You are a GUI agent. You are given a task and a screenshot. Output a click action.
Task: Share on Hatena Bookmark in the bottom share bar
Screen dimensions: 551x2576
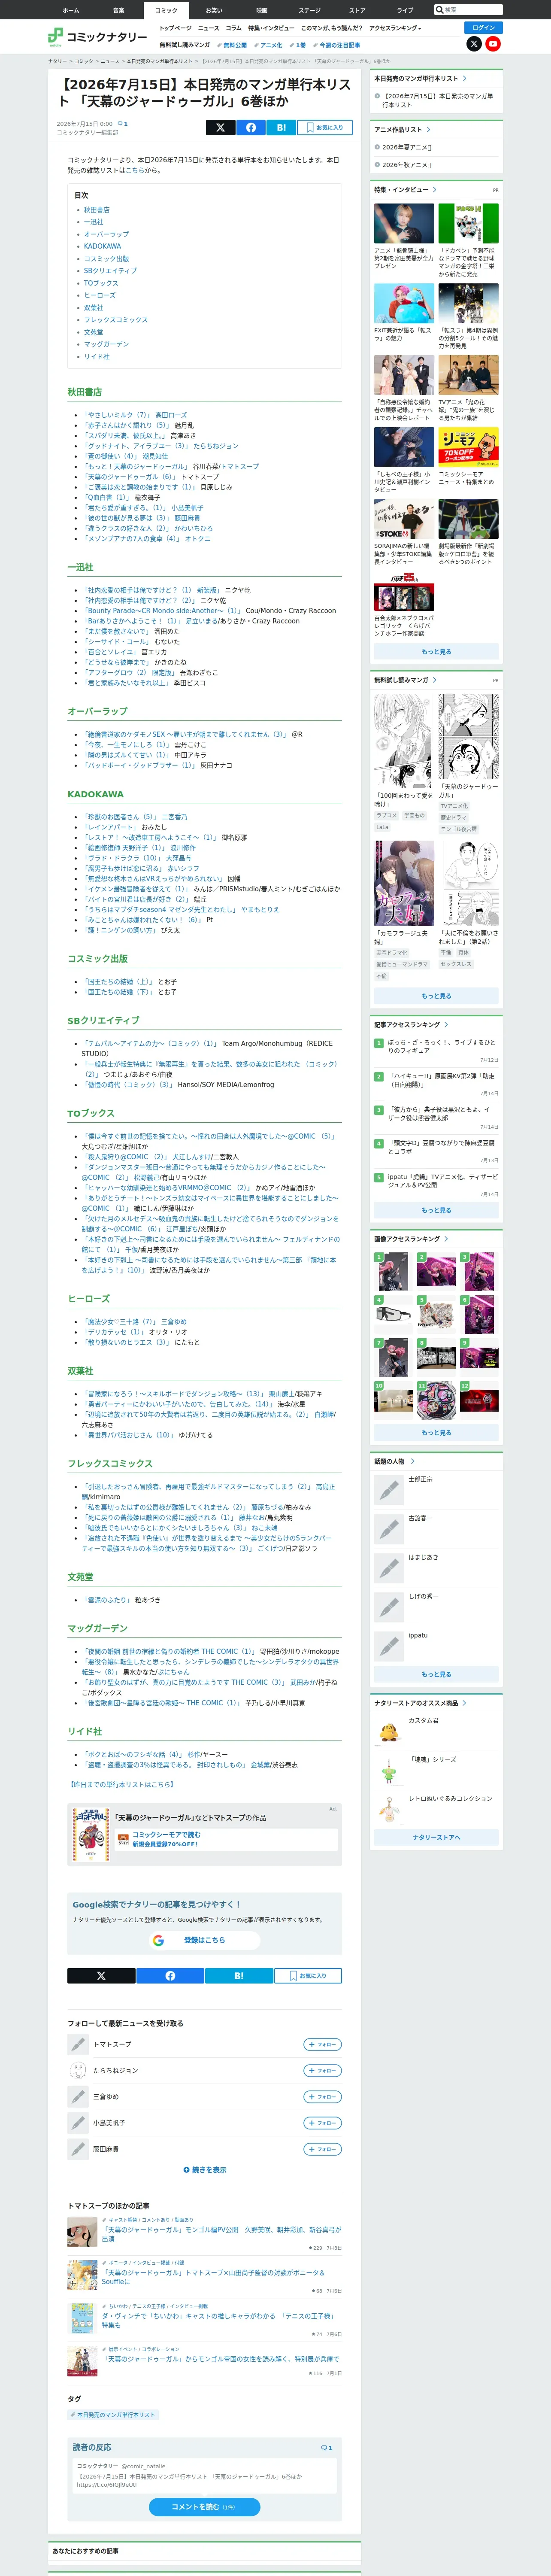pyautogui.click(x=239, y=1975)
